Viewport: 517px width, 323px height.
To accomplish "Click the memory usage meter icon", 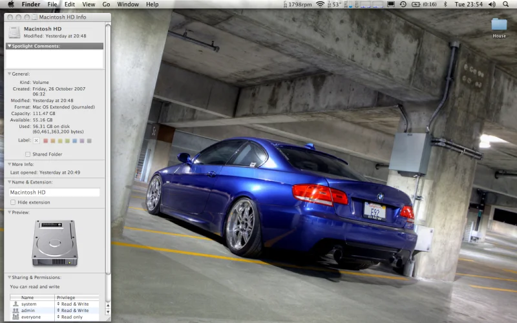I will pos(348,5).
